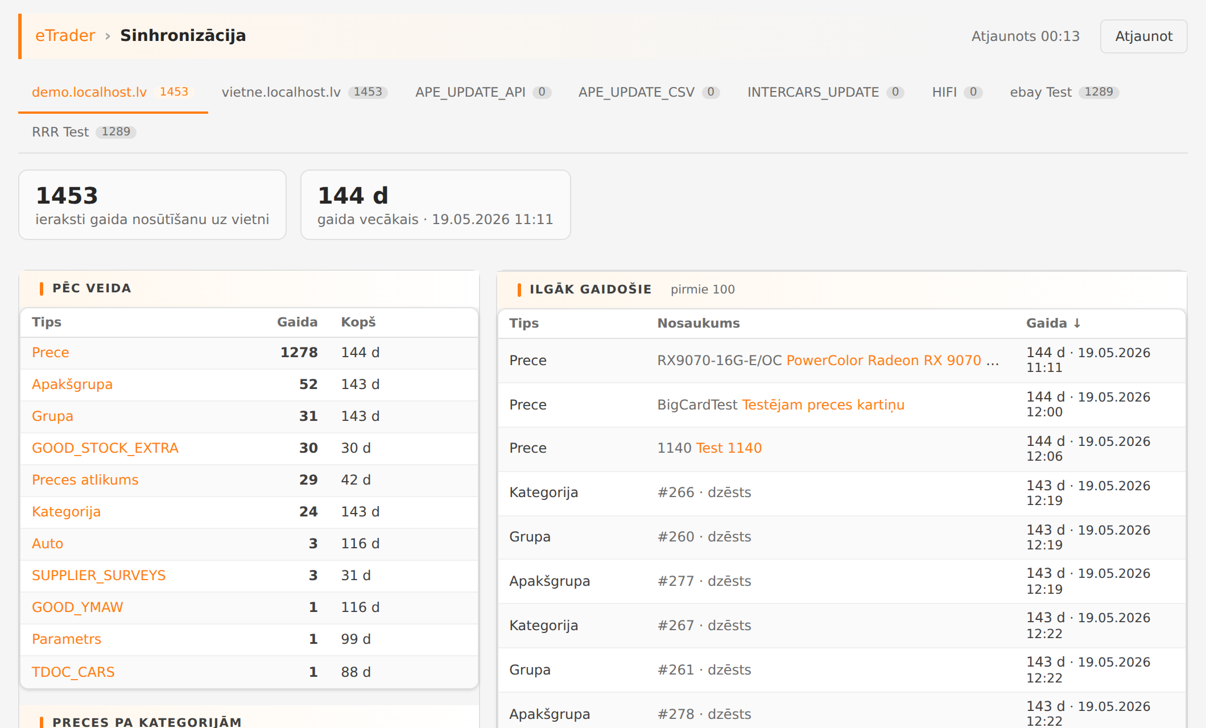Screen dimensions: 1206x728
Task: Open the Auto type link
Action: click(47, 544)
